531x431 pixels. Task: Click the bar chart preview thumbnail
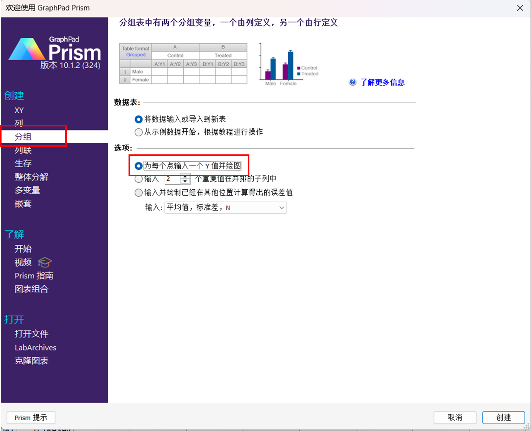(x=289, y=64)
